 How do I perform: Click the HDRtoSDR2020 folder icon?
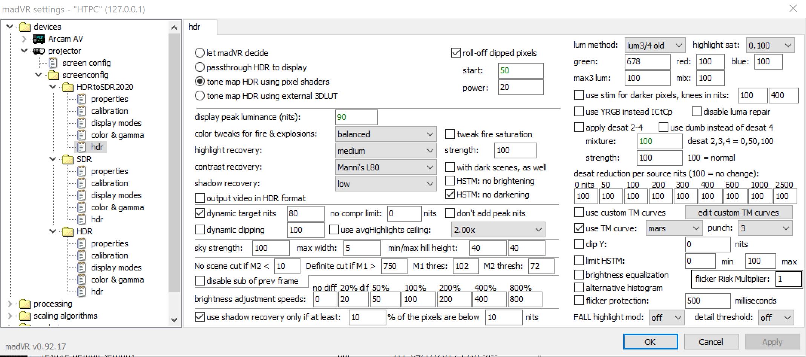point(68,87)
